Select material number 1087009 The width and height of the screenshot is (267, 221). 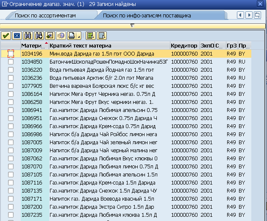tap(32, 151)
